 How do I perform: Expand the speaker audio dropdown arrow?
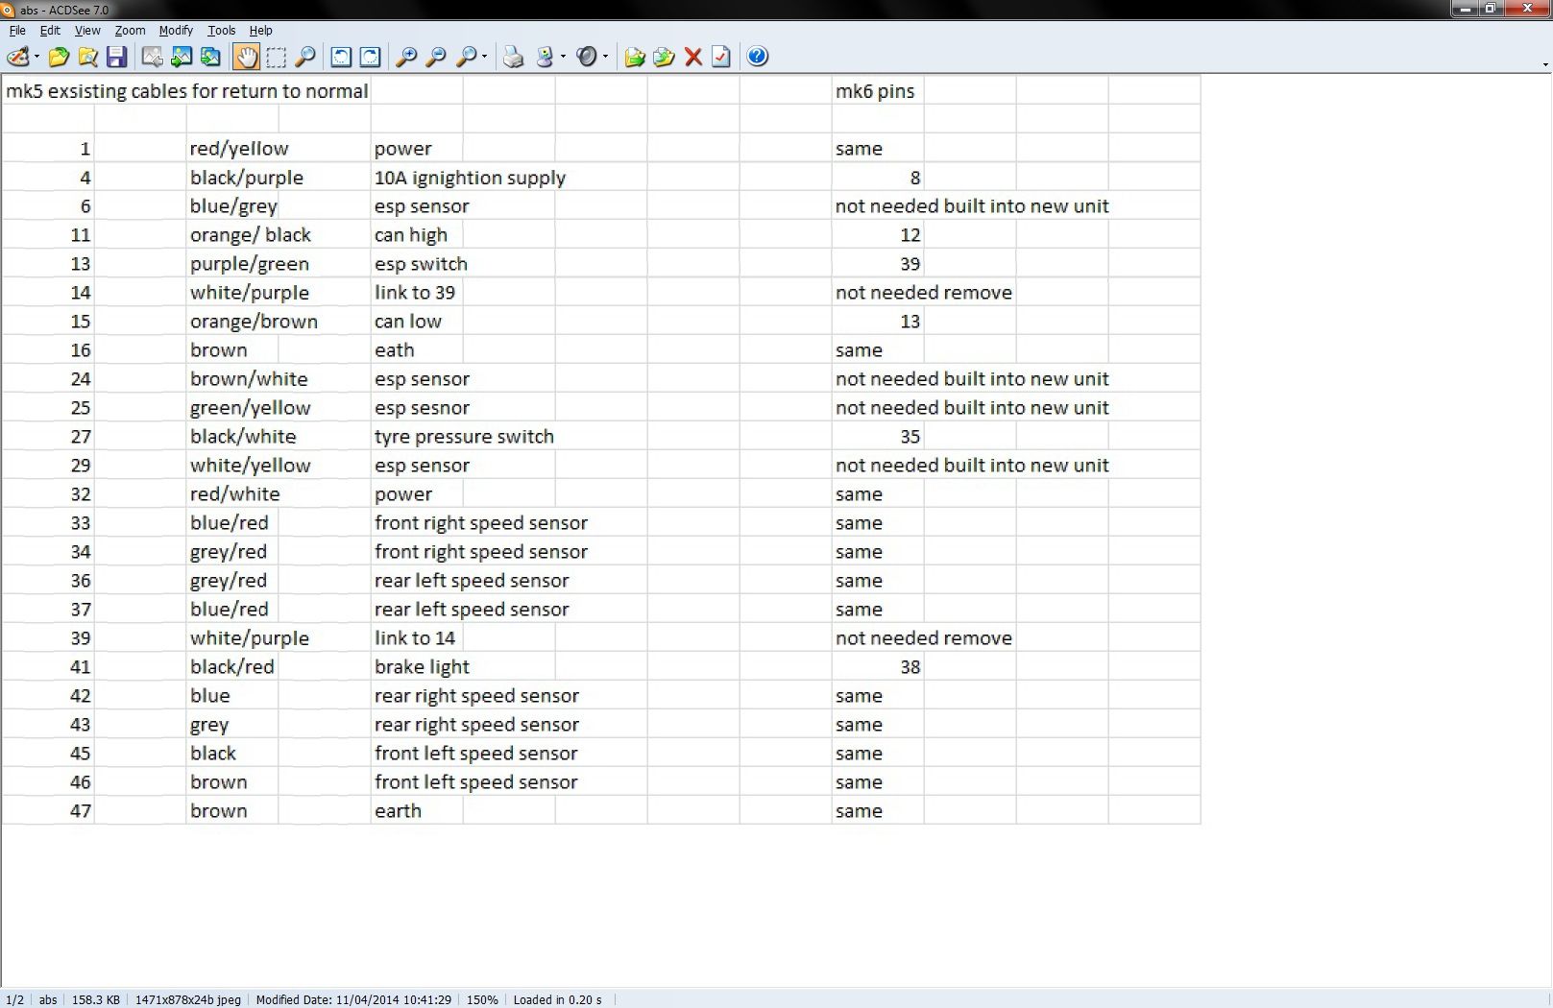click(x=605, y=58)
